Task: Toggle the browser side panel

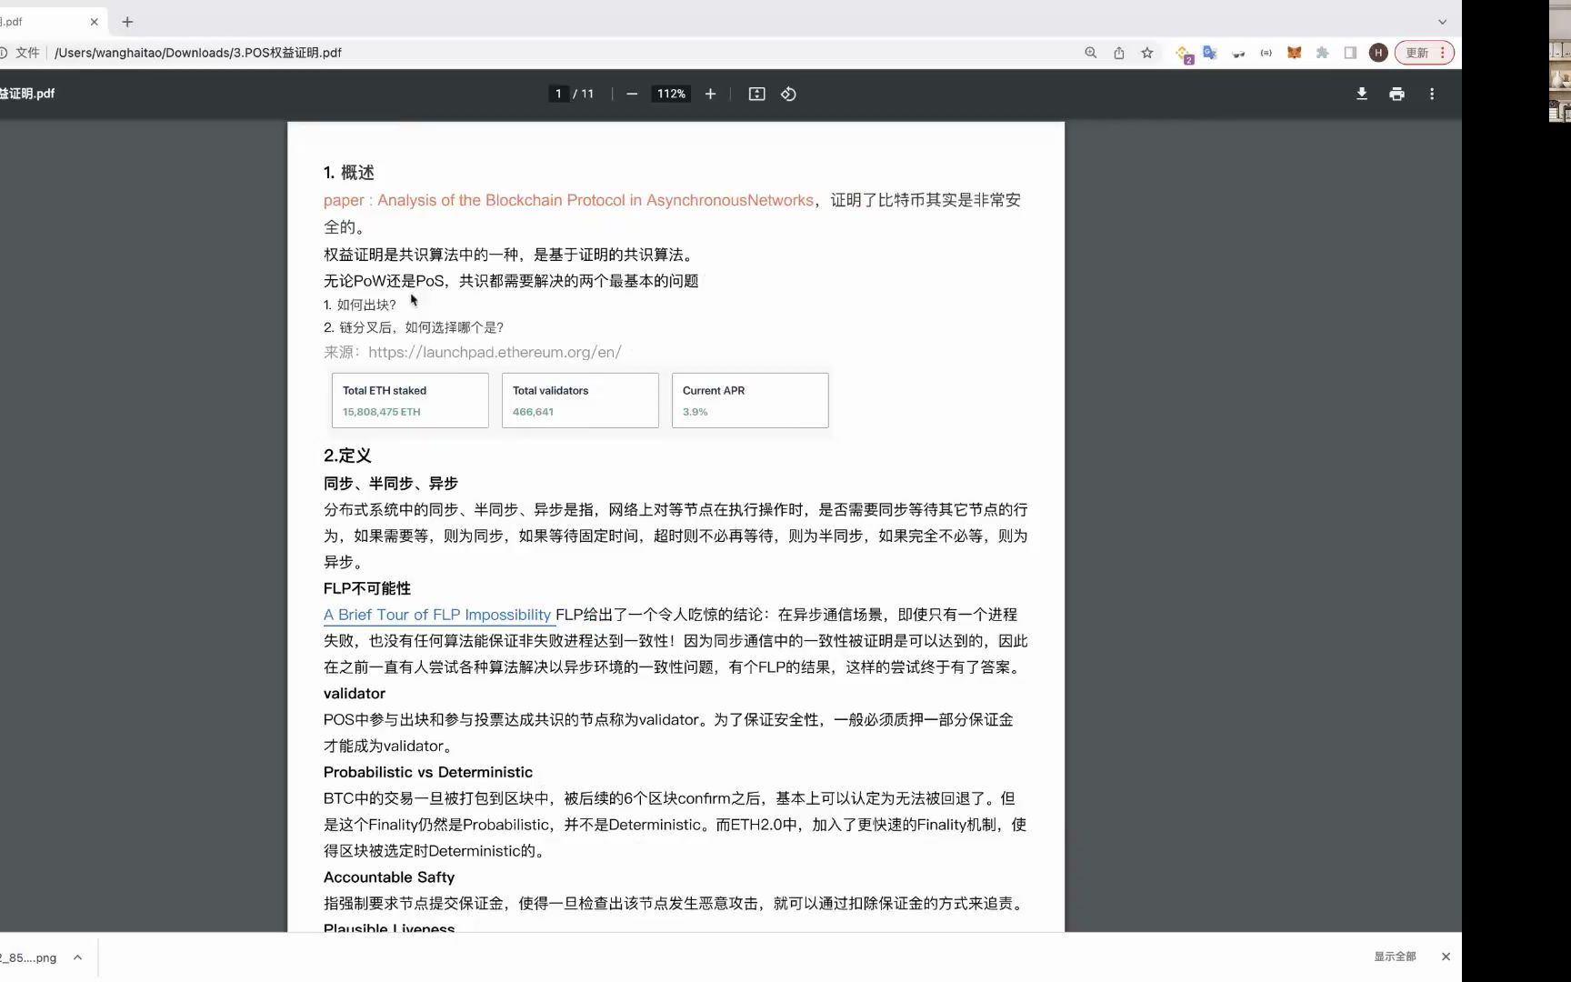Action: point(1351,53)
